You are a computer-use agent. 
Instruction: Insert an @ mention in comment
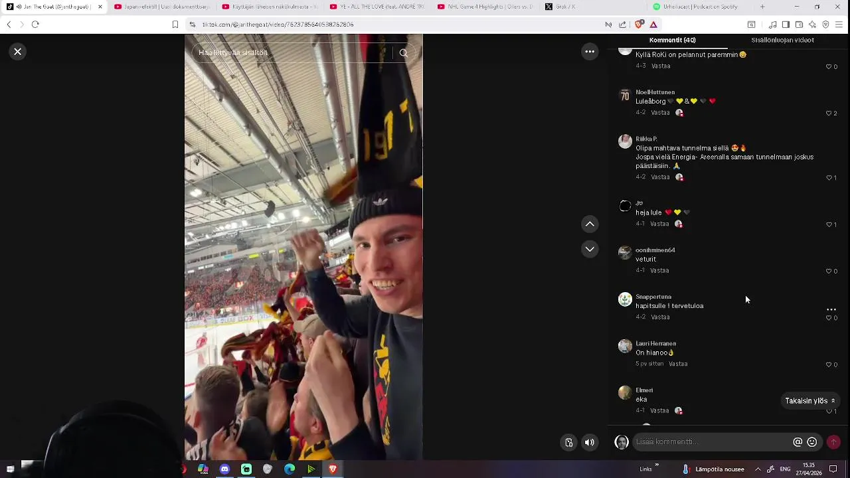(798, 442)
